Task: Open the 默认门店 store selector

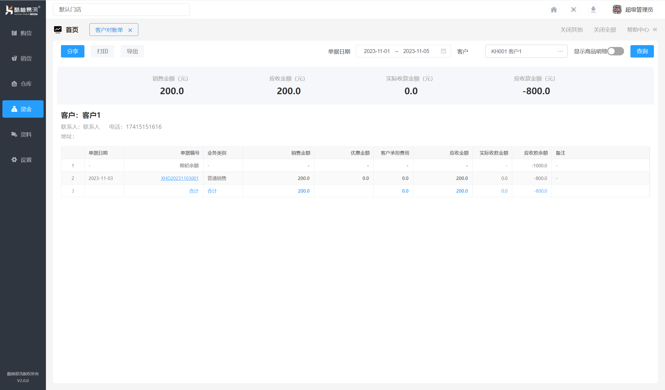Action: coord(121,9)
